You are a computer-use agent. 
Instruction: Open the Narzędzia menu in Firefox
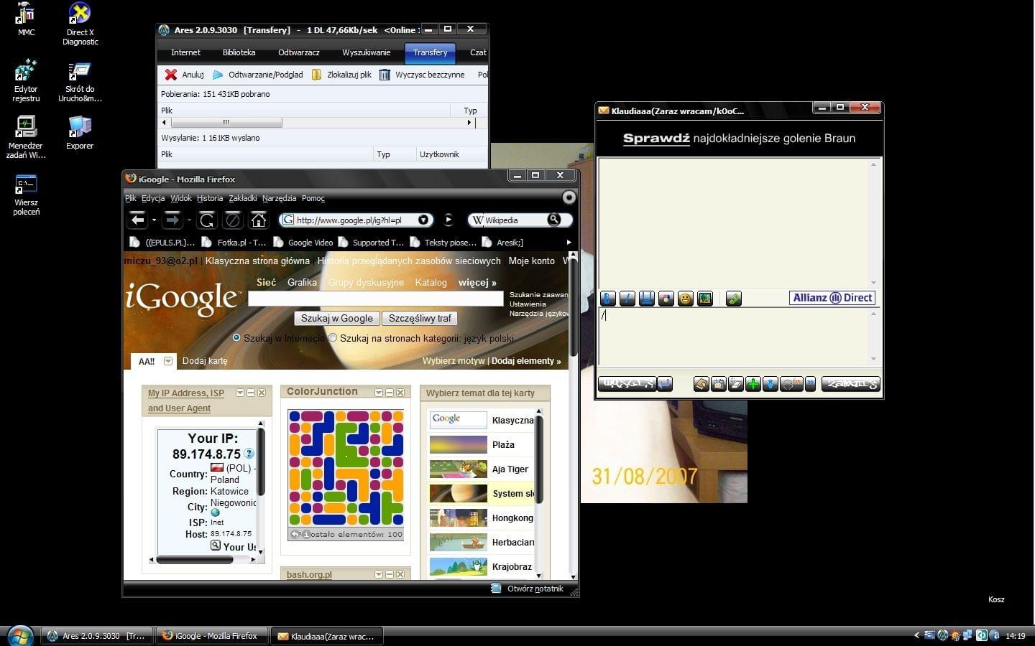click(x=279, y=198)
